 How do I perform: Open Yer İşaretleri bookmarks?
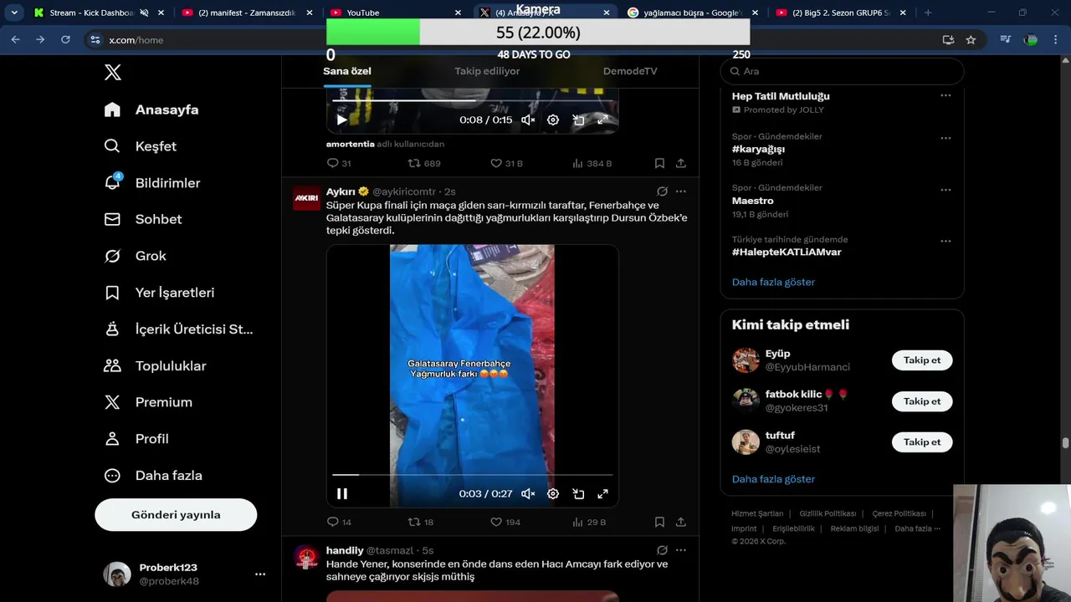point(159,293)
